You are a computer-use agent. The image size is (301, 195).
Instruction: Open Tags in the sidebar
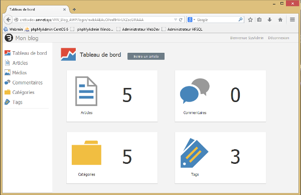[x=14, y=102]
